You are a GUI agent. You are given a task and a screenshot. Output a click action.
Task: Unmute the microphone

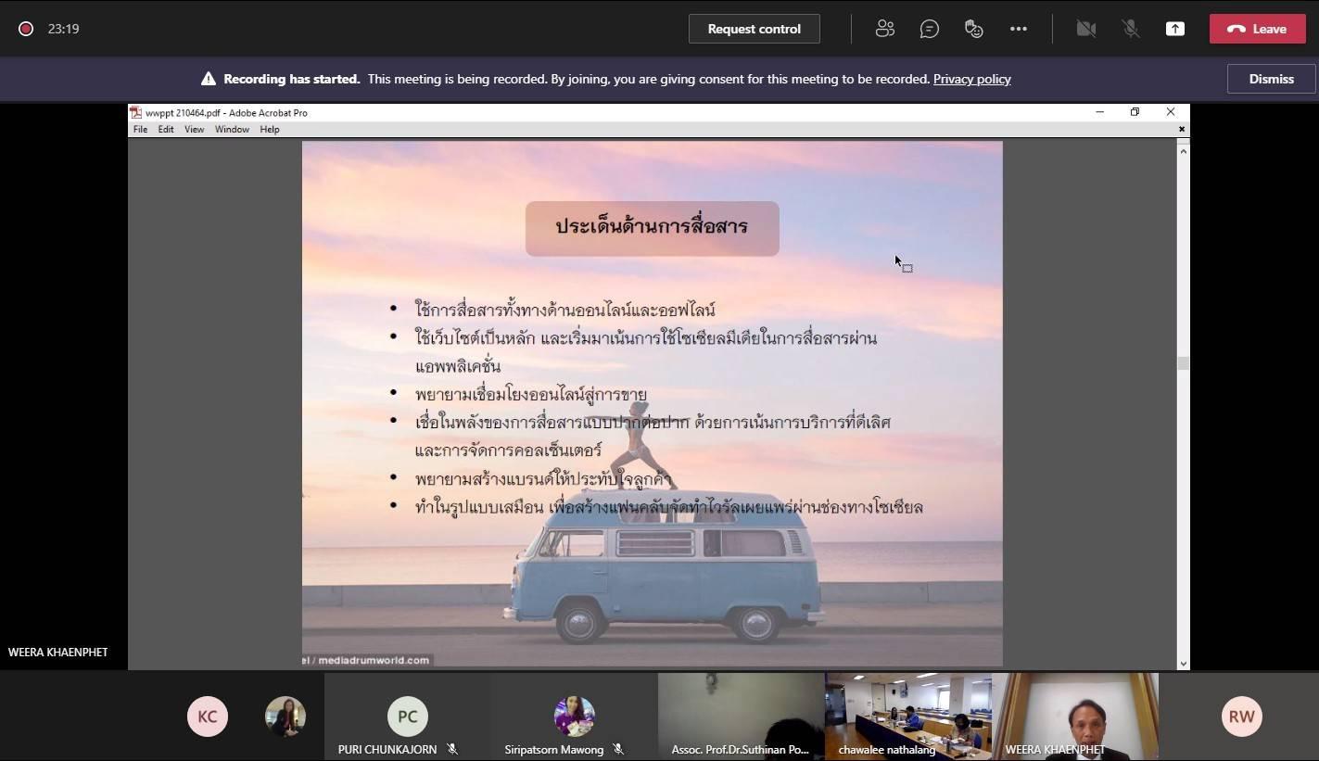(1130, 29)
